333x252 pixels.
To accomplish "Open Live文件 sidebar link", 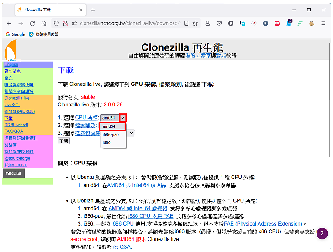I will coord(12,105).
